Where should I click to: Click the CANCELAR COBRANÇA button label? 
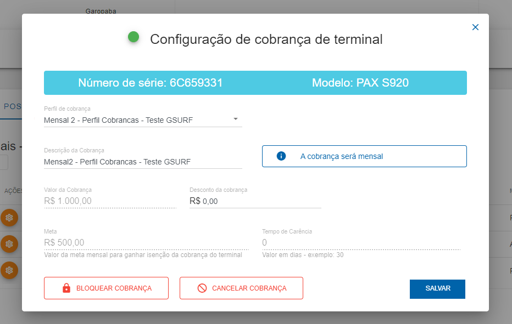[249, 288]
